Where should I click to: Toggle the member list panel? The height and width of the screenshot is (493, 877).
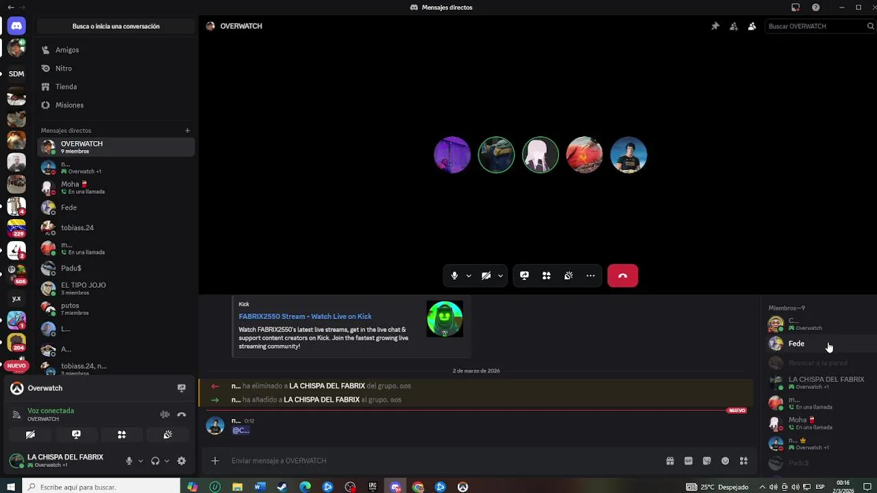coord(752,26)
